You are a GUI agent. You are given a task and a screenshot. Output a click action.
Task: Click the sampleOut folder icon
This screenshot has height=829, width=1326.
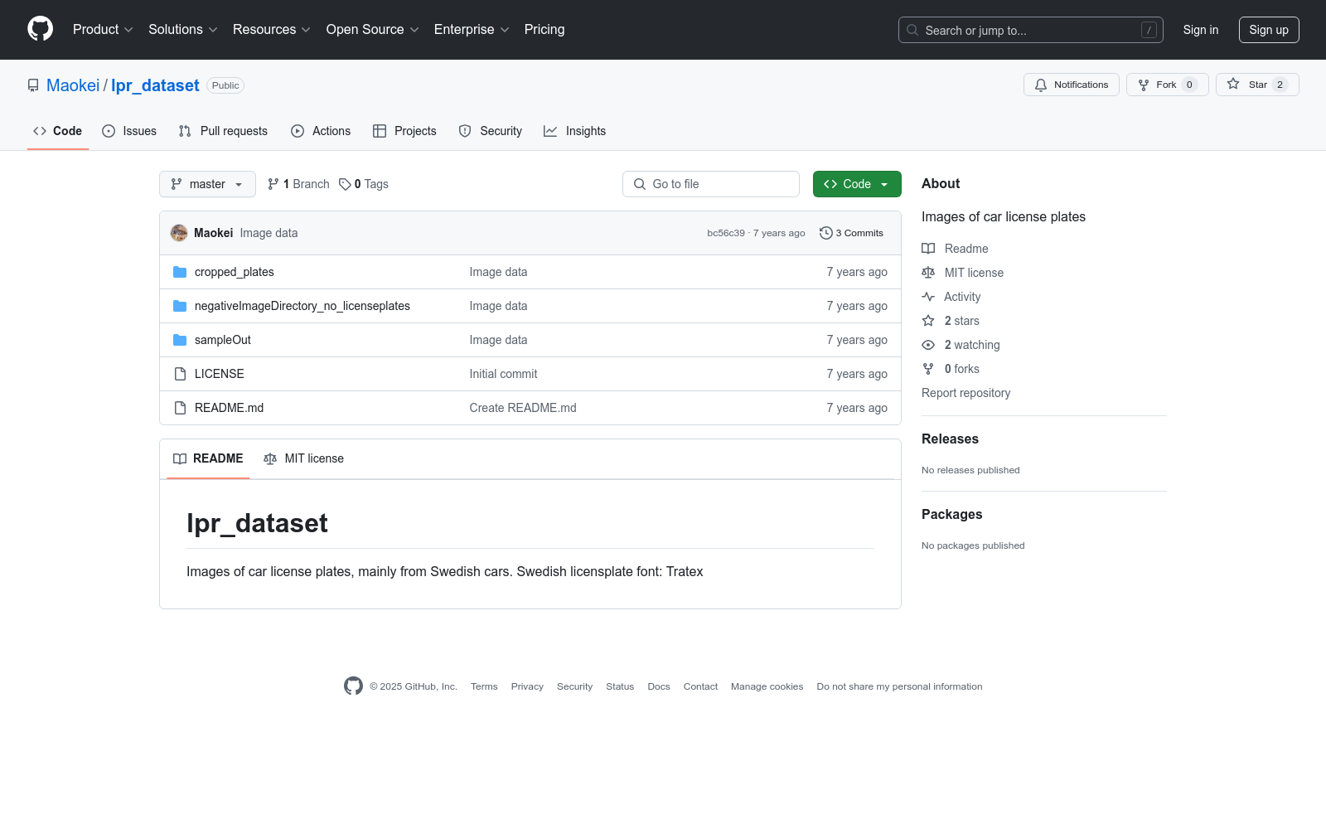[180, 340]
